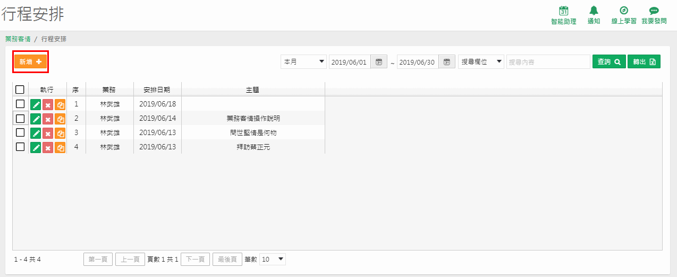Click the edit pencil icon for row 1
Viewport: 677px width, 277px height.
pos(36,104)
